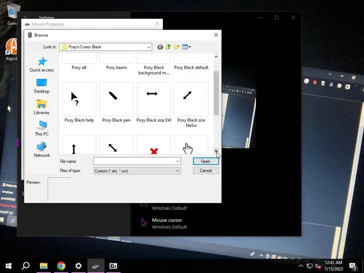Viewport: 364px width, 273px height.
Task: Close the Browse dialog
Action: click(216, 35)
